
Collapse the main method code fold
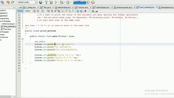(x=23, y=39)
